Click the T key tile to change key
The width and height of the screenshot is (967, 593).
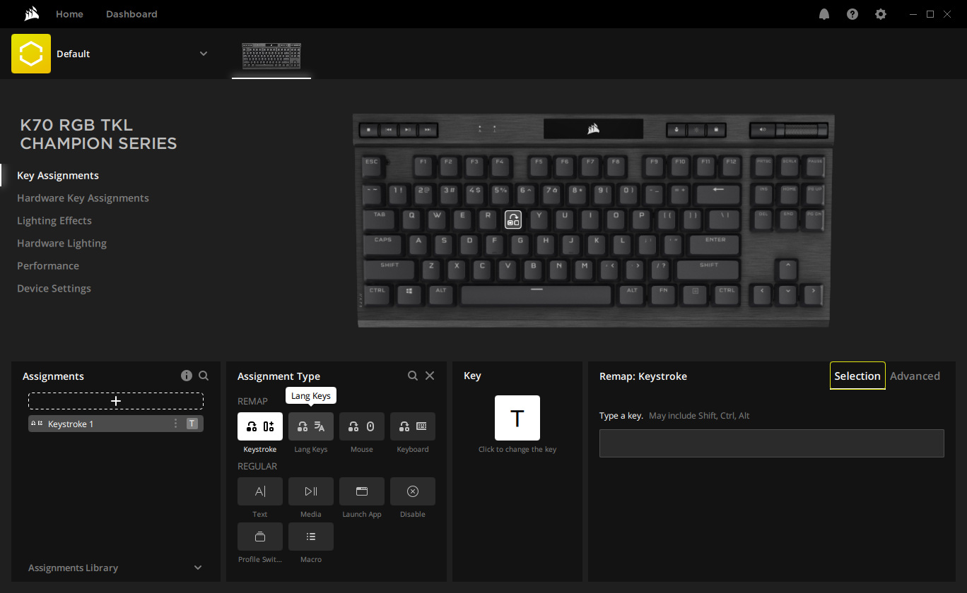pyautogui.click(x=517, y=418)
